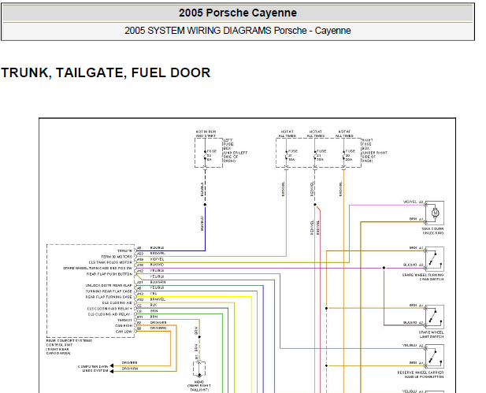Click '2005 SYSTEM WIRING DIAGRAMS Porsche - Cayenne' subtitle
Screen dimensions: 486x393
(x=237, y=31)
